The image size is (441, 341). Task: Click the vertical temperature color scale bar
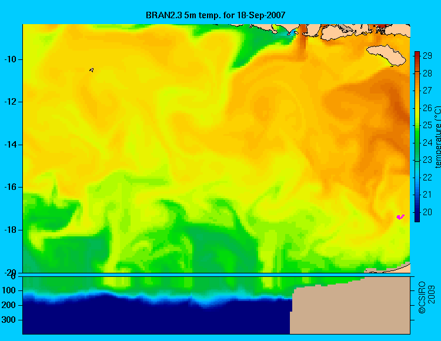(417, 136)
